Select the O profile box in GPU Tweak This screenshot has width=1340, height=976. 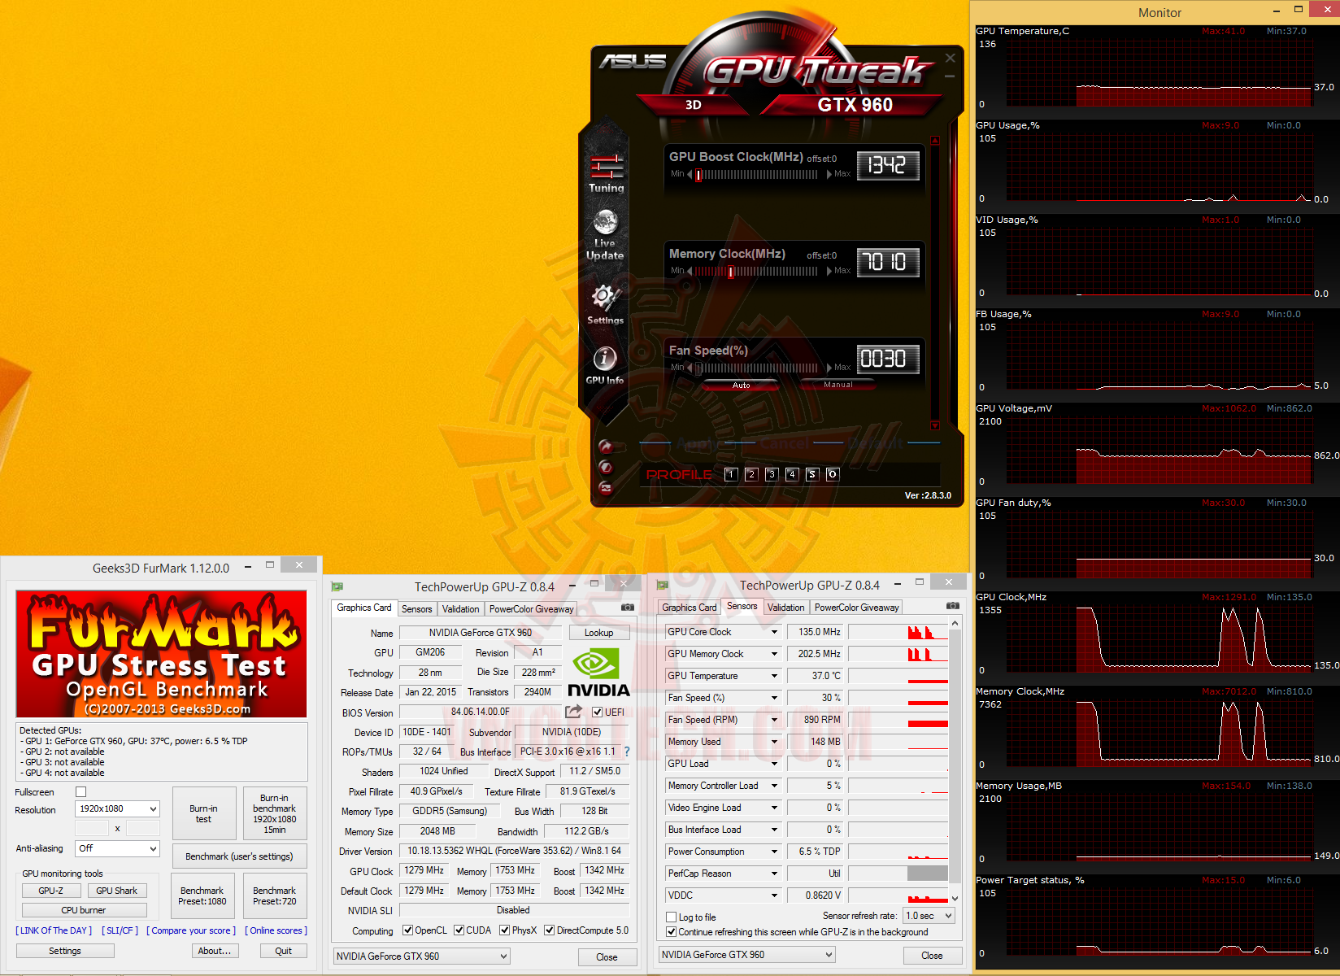tap(833, 474)
